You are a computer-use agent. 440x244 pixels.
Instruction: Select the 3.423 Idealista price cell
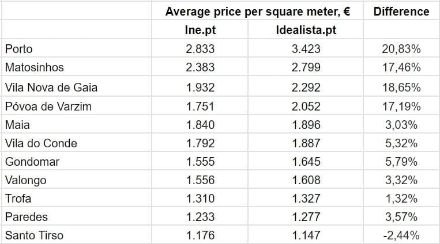[x=306, y=49]
